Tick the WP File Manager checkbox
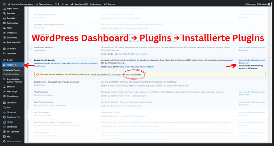The height and width of the screenshot is (146, 274). pyautogui.click(x=31, y=112)
